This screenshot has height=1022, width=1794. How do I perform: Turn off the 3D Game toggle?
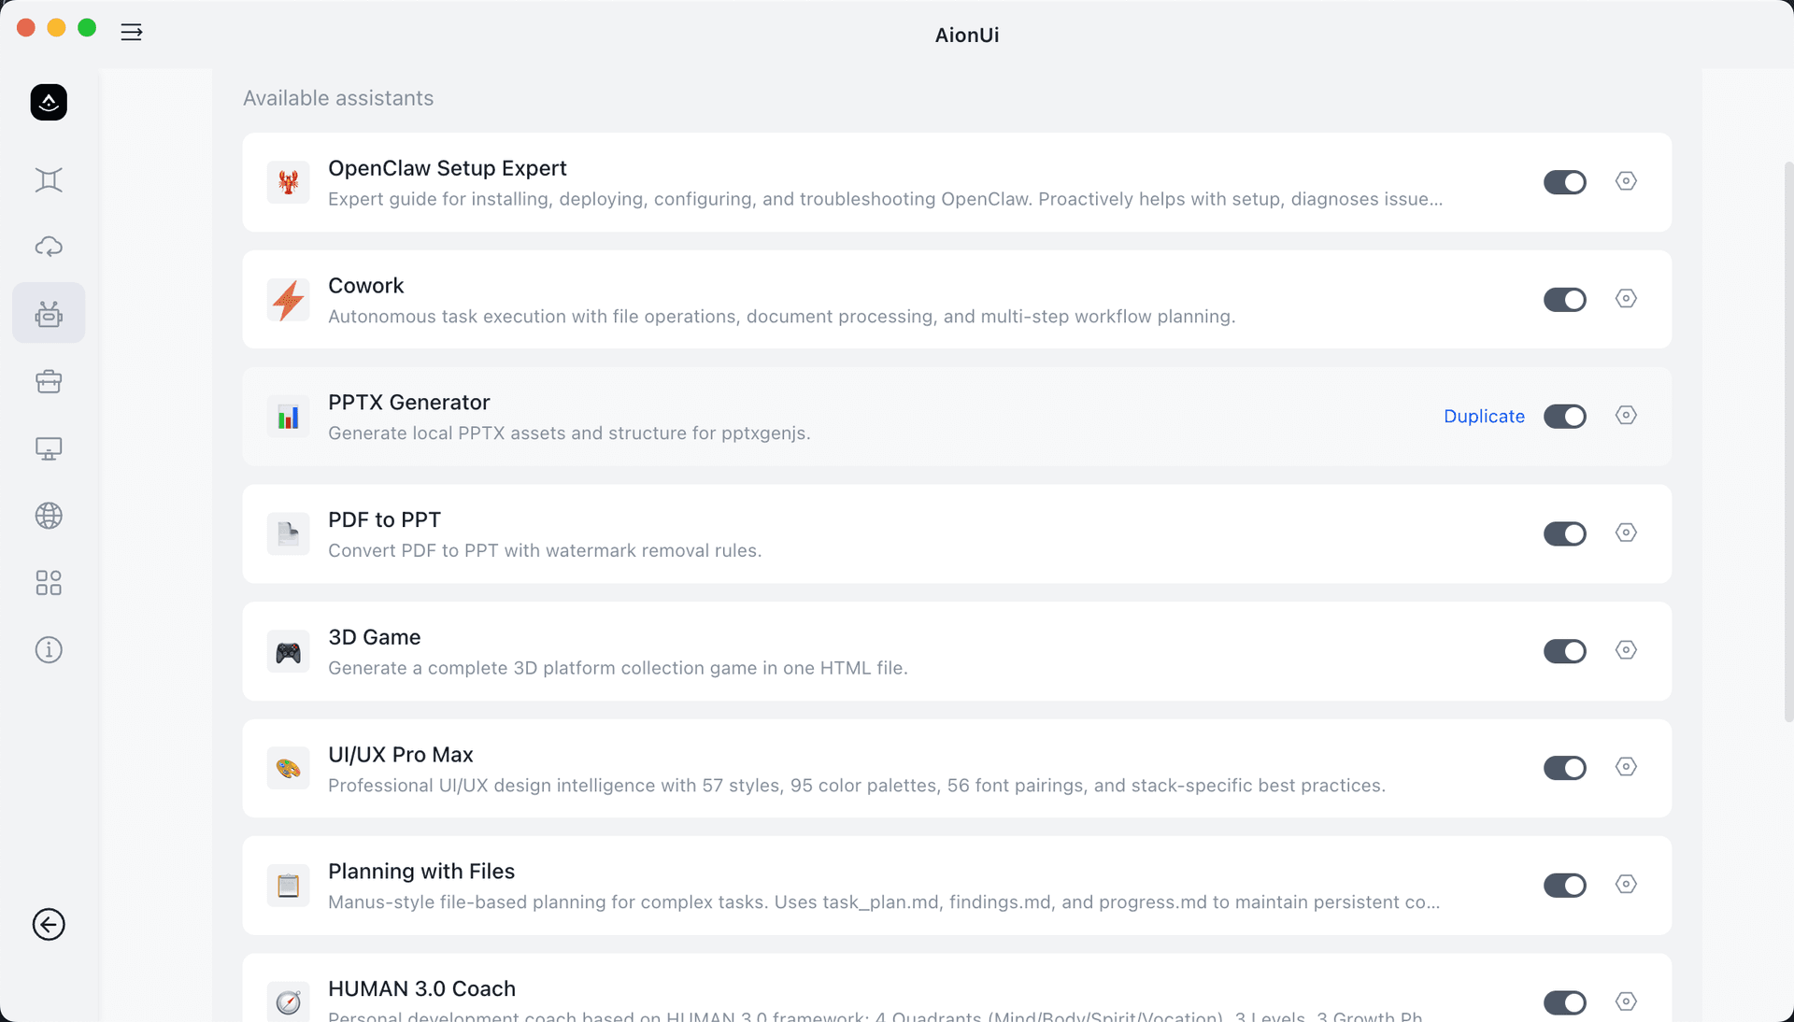(1565, 651)
